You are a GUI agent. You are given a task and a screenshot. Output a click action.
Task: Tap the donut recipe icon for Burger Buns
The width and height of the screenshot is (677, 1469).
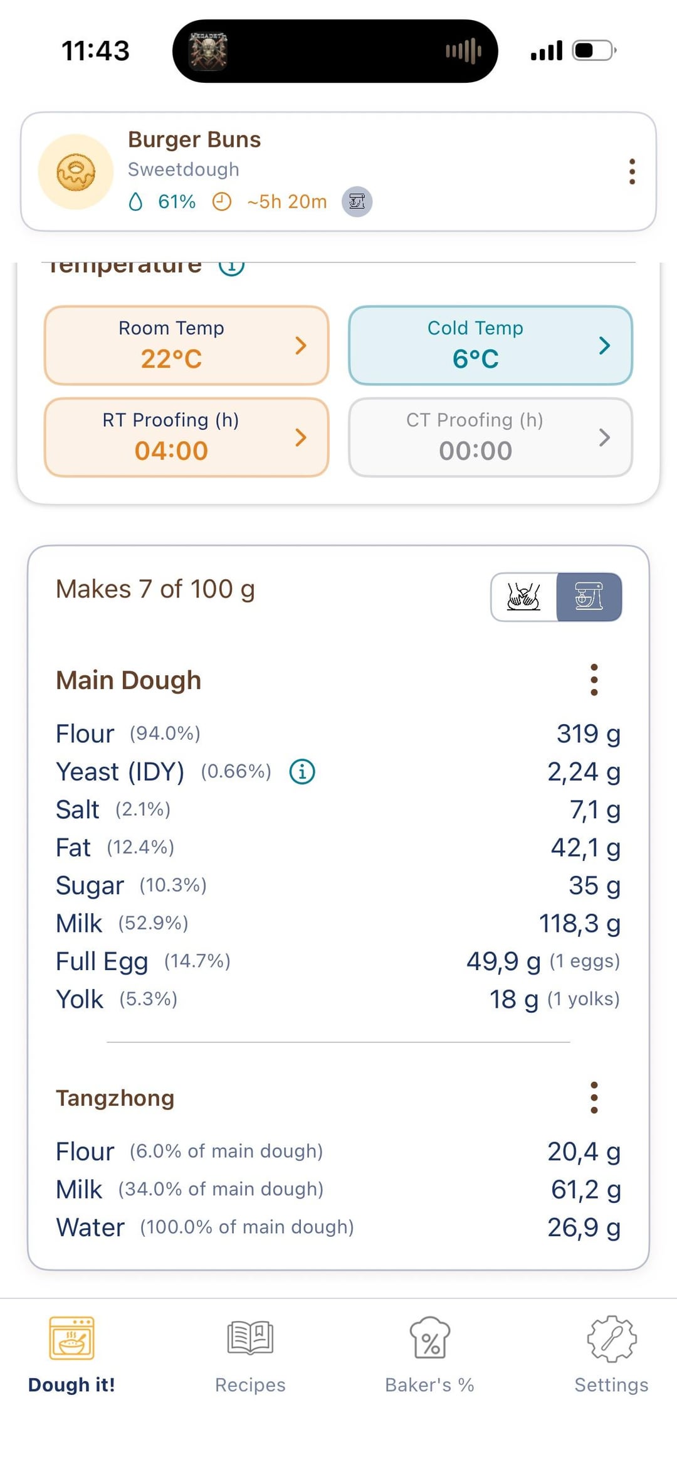76,172
